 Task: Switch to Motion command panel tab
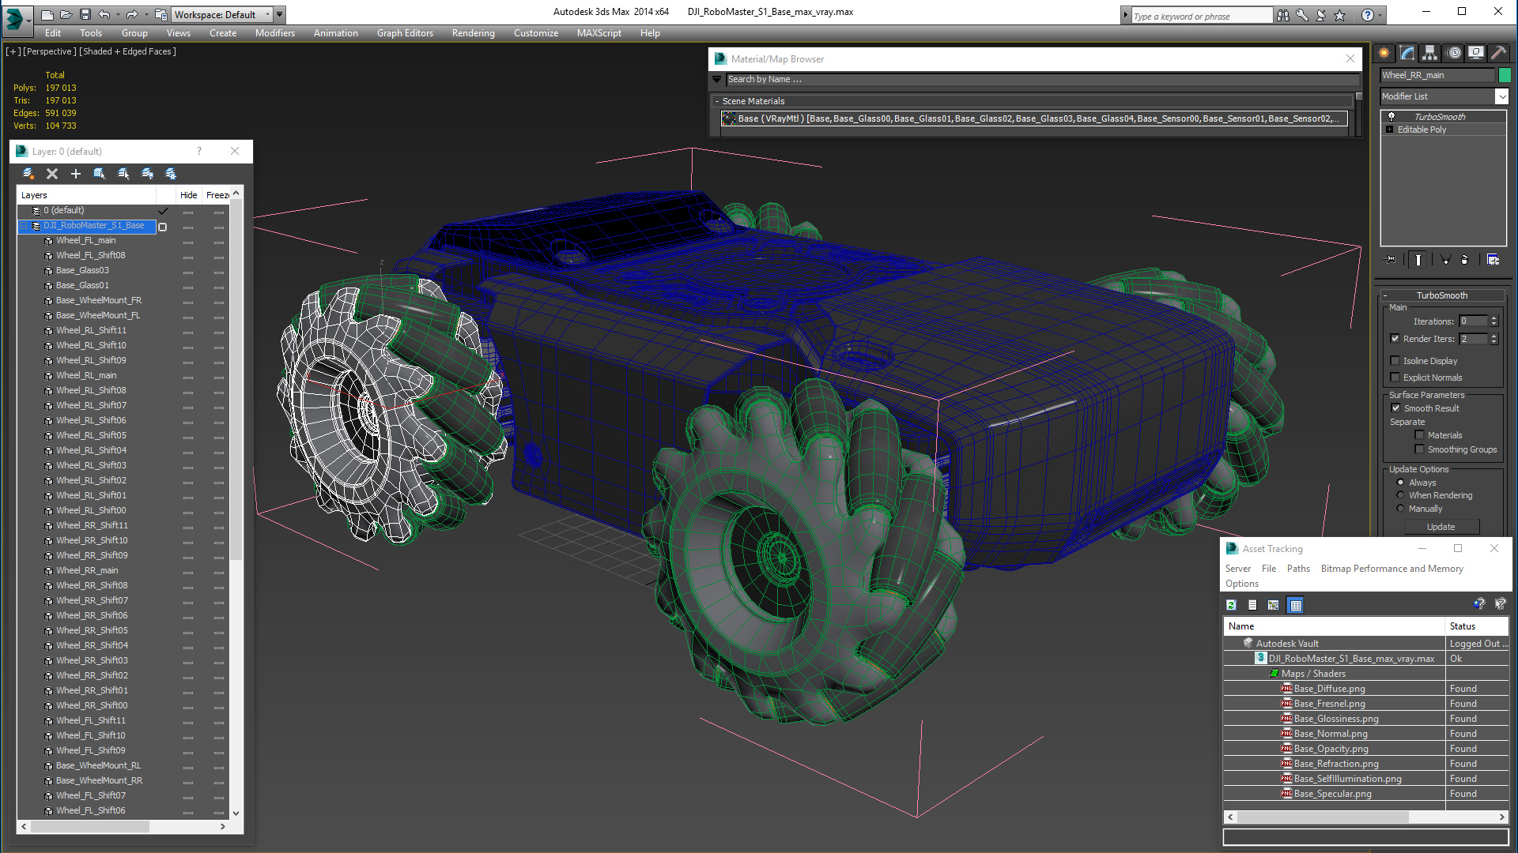1454,53
